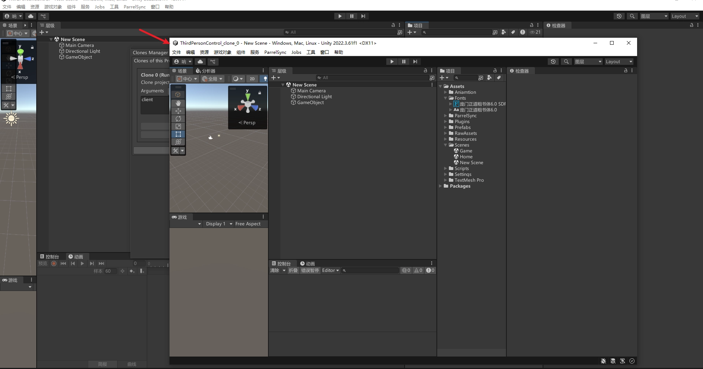Click the Play button in the clone window
The height and width of the screenshot is (369, 703).
[x=392, y=62]
